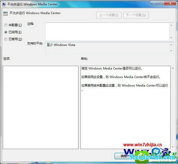The height and width of the screenshot is (164, 178).
Task: Click the down arrow of comment box scrollbar
Action: [171, 38]
